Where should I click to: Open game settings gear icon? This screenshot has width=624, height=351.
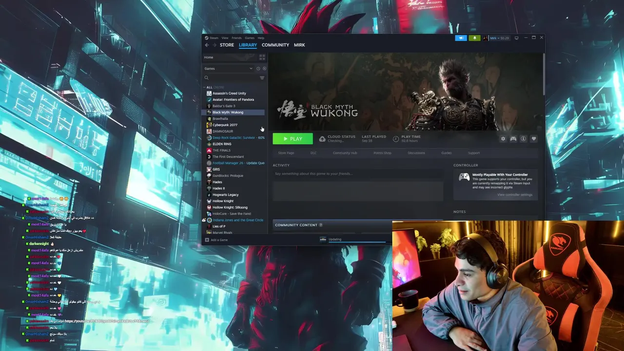tap(503, 139)
